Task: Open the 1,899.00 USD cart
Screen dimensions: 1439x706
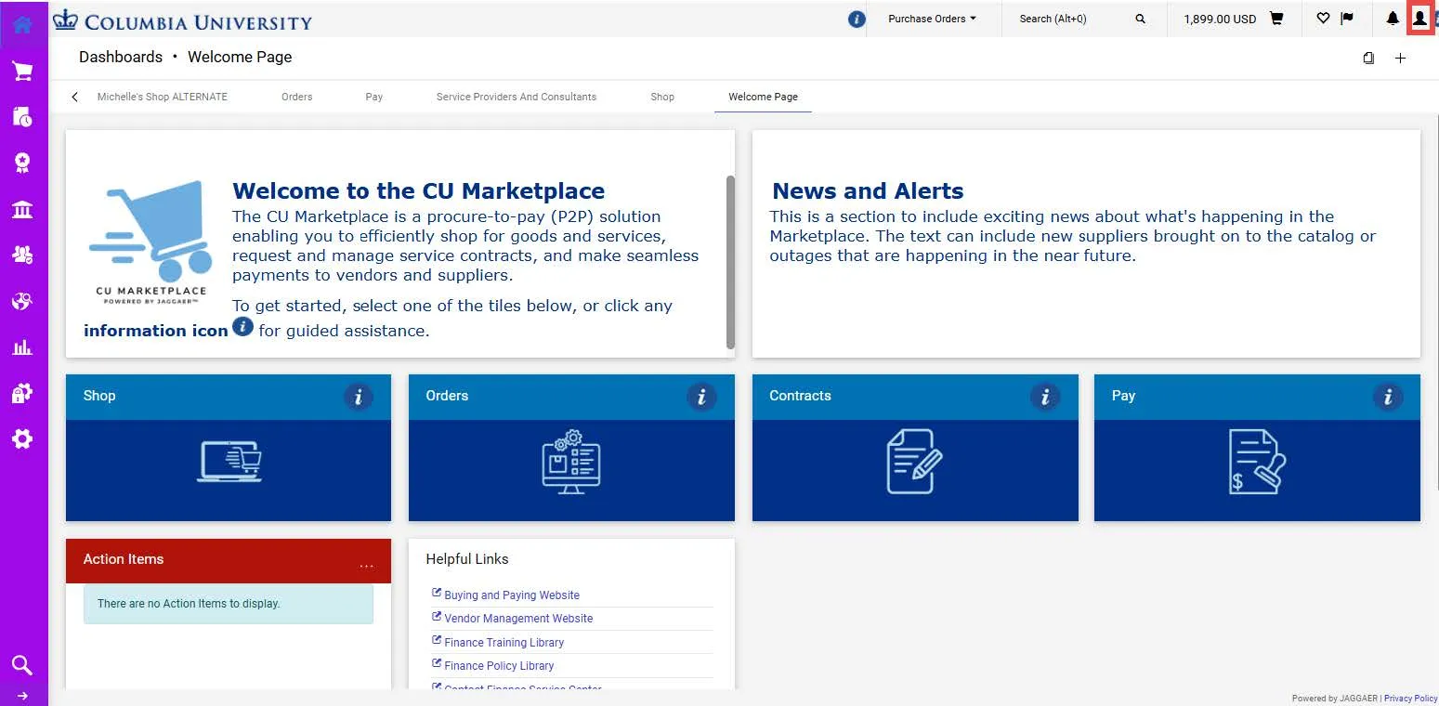Action: 1234,19
